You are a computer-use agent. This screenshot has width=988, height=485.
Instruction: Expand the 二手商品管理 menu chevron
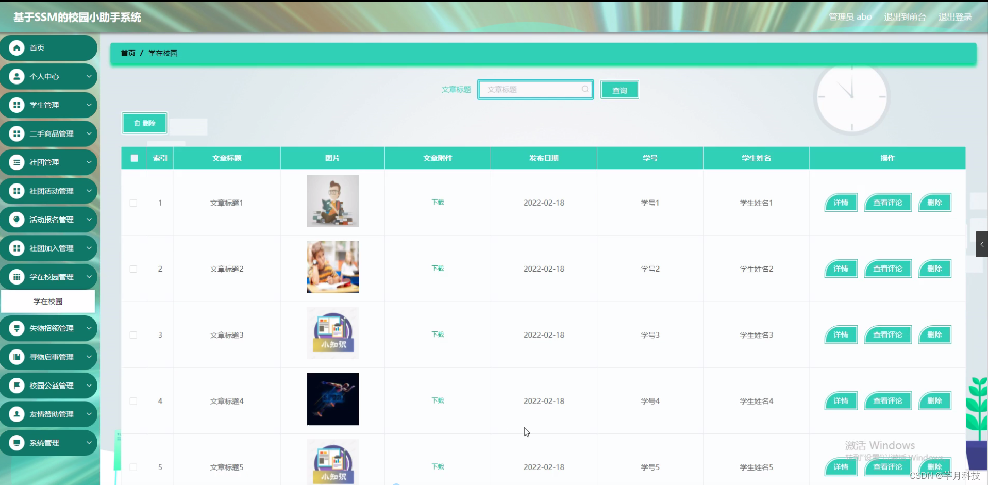coord(90,133)
